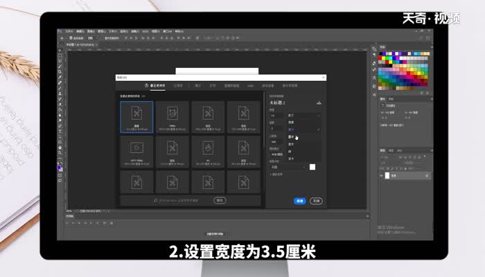Image resolution: width=485 pixels, height=277 pixels.
Task: Select the Horizontal Type tool
Action: (60, 131)
